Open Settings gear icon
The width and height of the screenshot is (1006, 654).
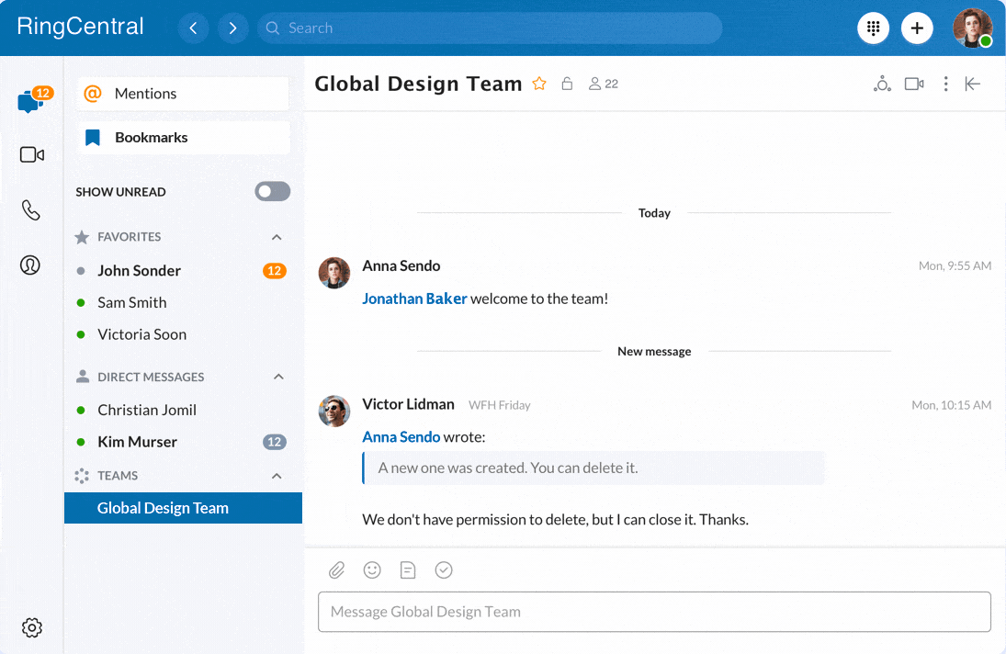(32, 627)
